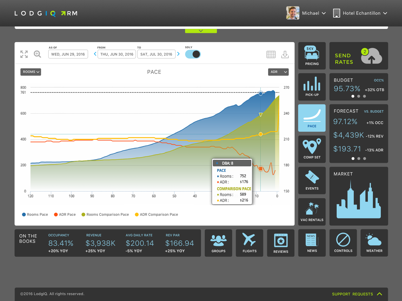Open the ROOMS dropdown
This screenshot has height=301, width=402.
click(x=31, y=72)
